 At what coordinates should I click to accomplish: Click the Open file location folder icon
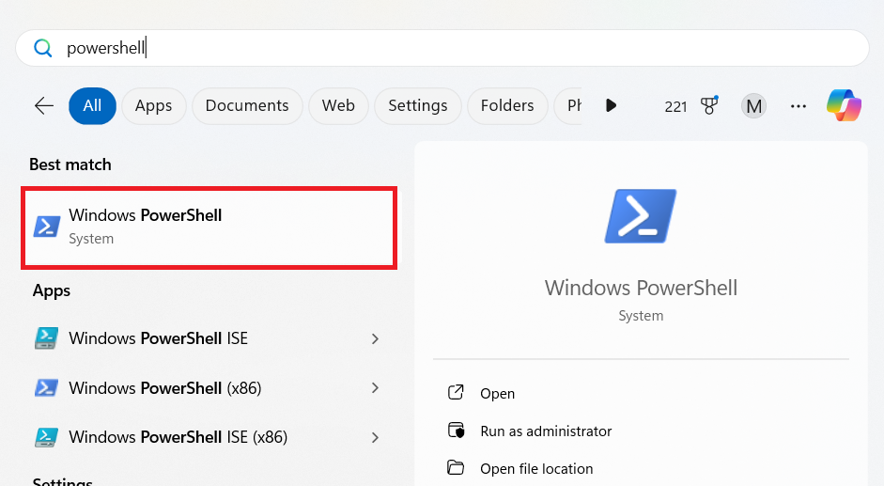tap(456, 467)
